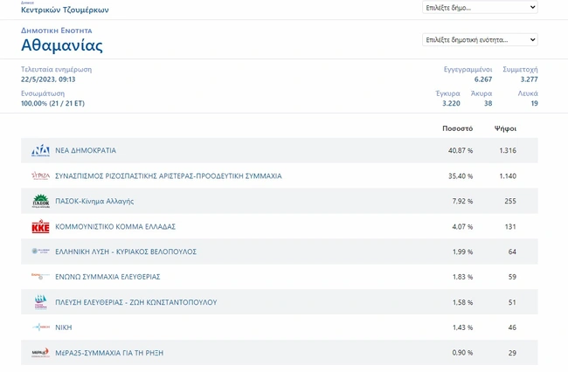This screenshot has height=372, width=568.
Task: Click the Ποσοστό column header
Action: tap(457, 128)
